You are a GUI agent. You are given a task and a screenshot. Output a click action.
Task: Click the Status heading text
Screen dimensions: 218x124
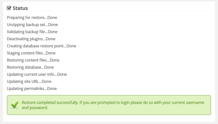20,8
